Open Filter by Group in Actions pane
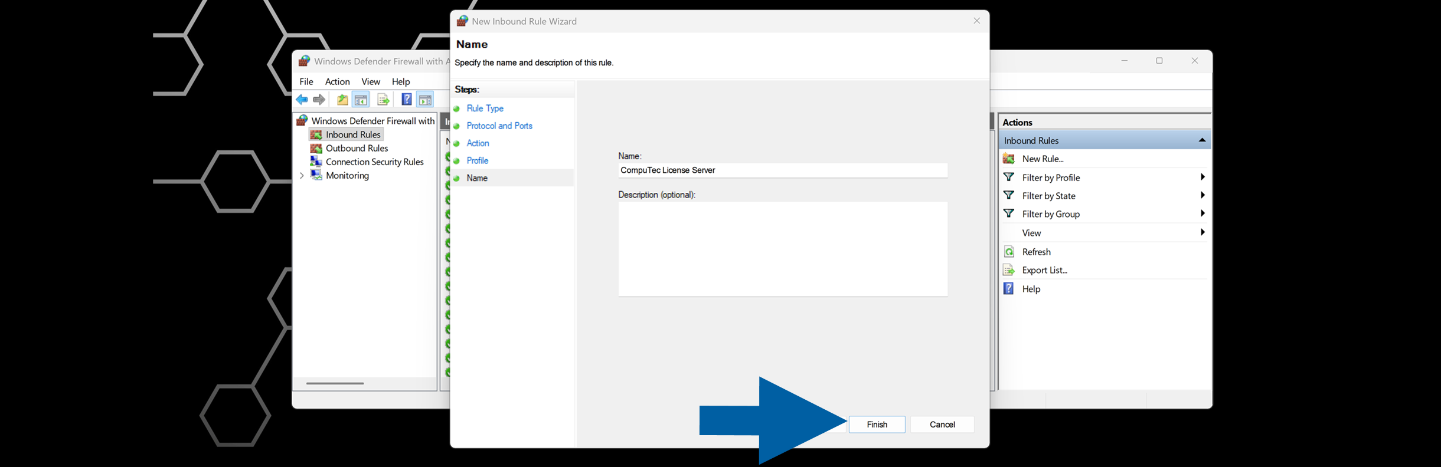Image resolution: width=1441 pixels, height=467 pixels. tap(1051, 215)
